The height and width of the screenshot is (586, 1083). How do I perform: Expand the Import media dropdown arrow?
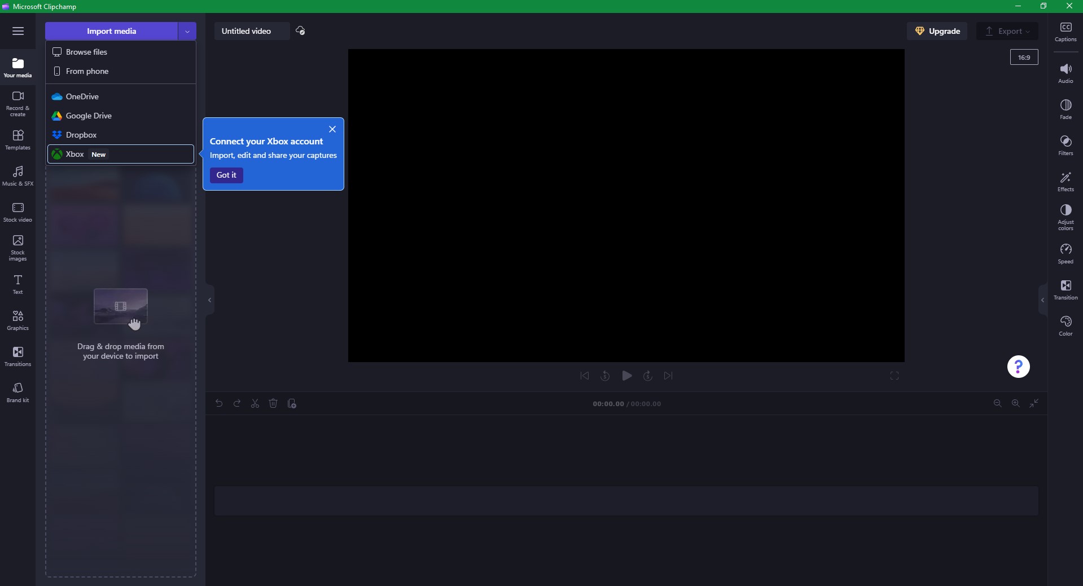point(187,31)
